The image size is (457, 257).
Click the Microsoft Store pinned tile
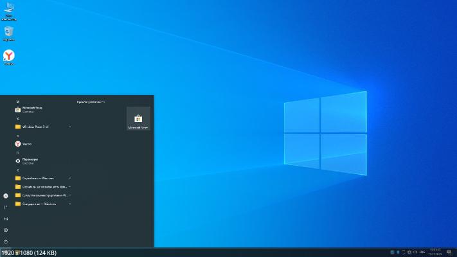tap(138, 119)
